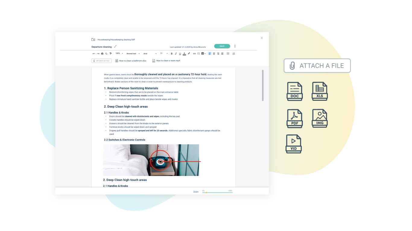Click the add comment icon
This screenshot has width=412, height=231.
(198, 54)
